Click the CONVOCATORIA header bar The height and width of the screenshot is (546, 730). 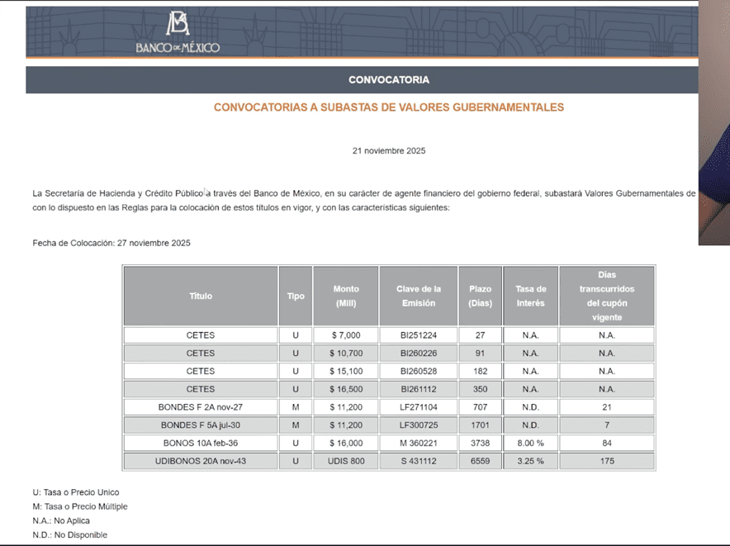coord(388,80)
